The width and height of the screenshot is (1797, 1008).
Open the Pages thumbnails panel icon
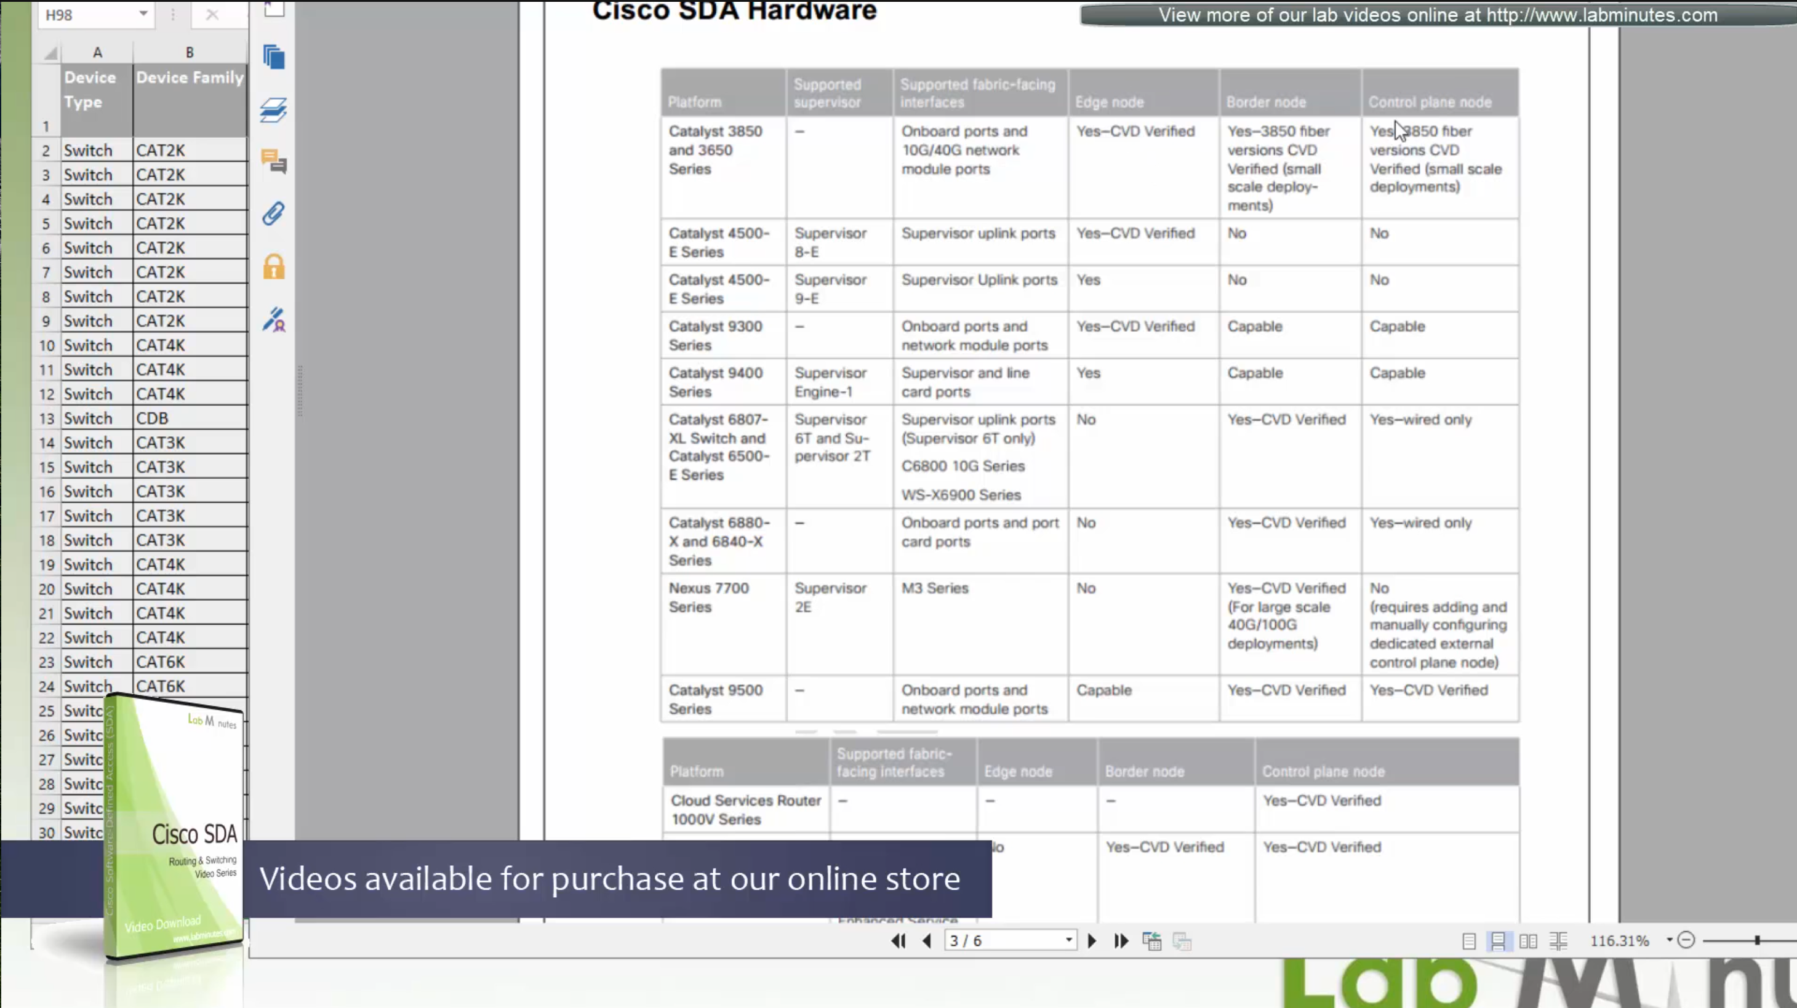click(x=273, y=57)
